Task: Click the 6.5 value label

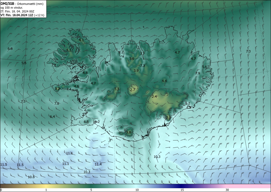Action: pos(86,122)
